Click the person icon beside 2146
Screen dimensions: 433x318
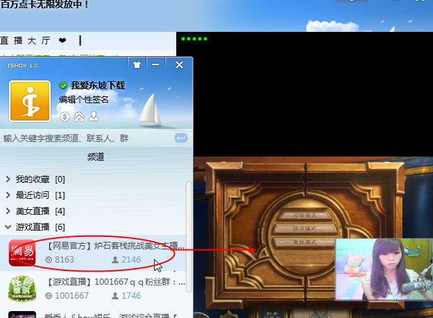(x=115, y=260)
